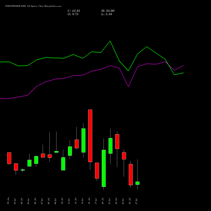Viewport: 211px width, 211px height.
Task: Click the TORNTPHARM 3850 CE chart title
Action: click(33, 6)
